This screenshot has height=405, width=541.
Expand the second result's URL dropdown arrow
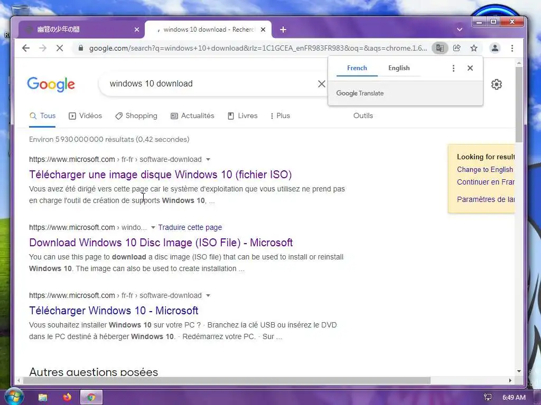click(x=153, y=228)
